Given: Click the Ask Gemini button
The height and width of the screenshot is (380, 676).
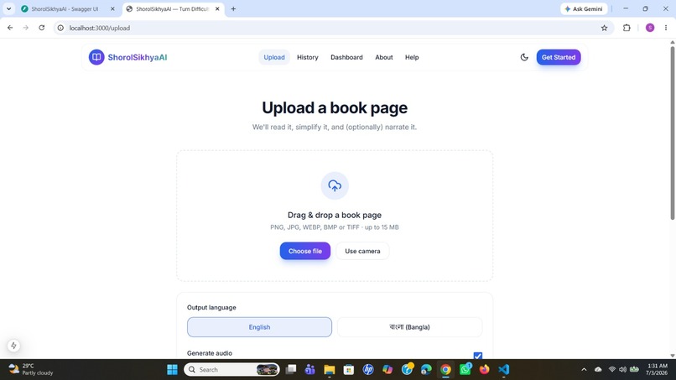Looking at the screenshot, I should point(584,8).
